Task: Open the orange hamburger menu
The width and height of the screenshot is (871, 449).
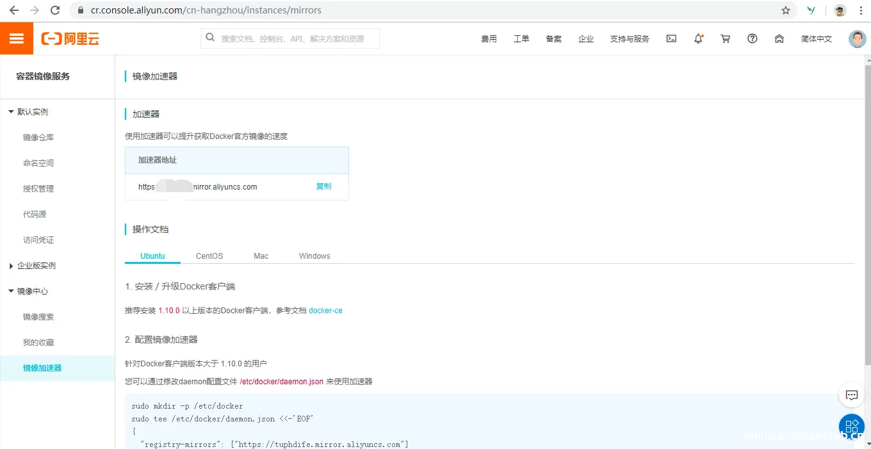Action: tap(17, 38)
